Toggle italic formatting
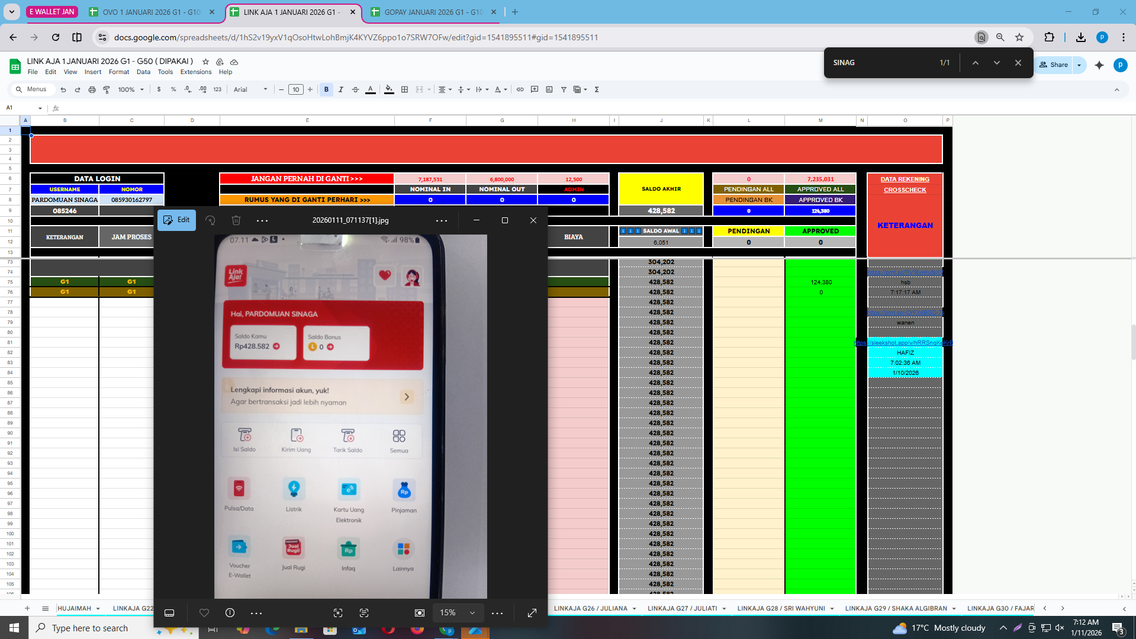1136x639 pixels. (341, 89)
